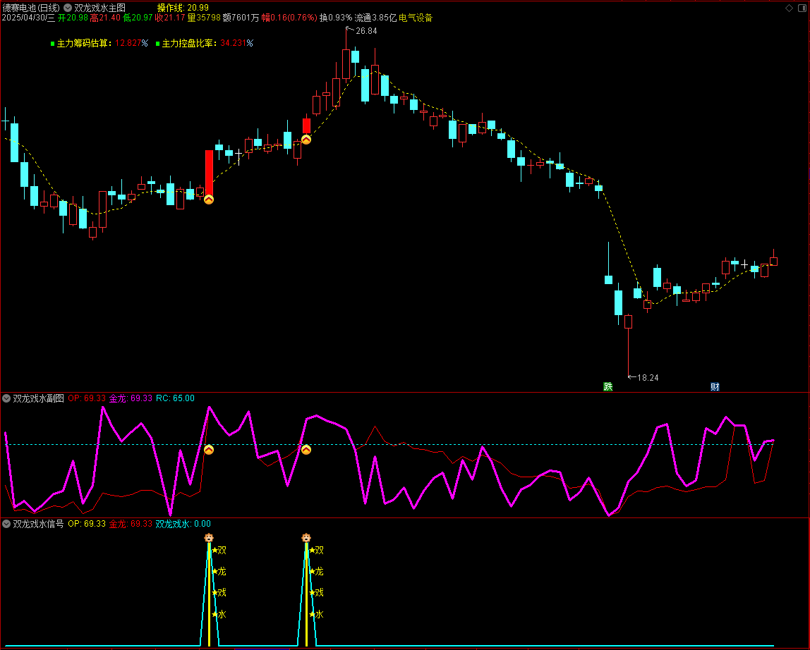Click the face icon atop right signal peak

tap(306, 538)
